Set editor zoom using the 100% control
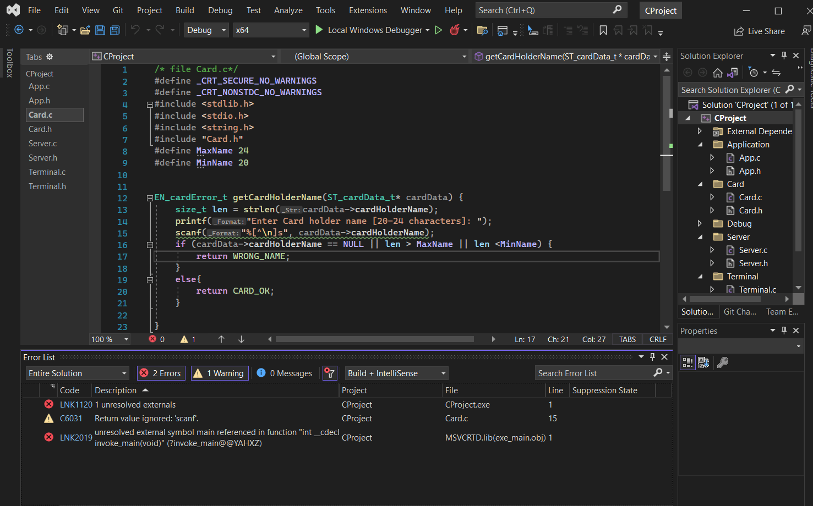Screen dimensions: 813x506 pyautogui.click(x=108, y=339)
